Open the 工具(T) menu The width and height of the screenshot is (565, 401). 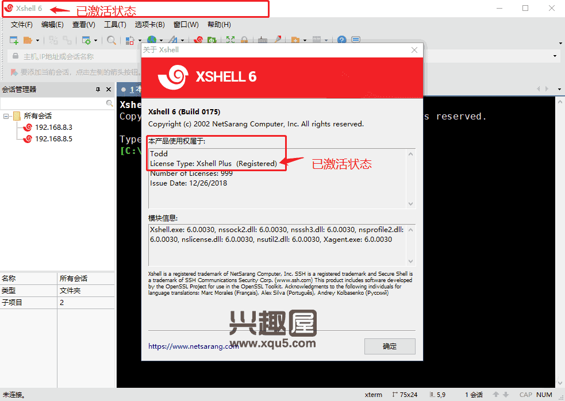115,25
